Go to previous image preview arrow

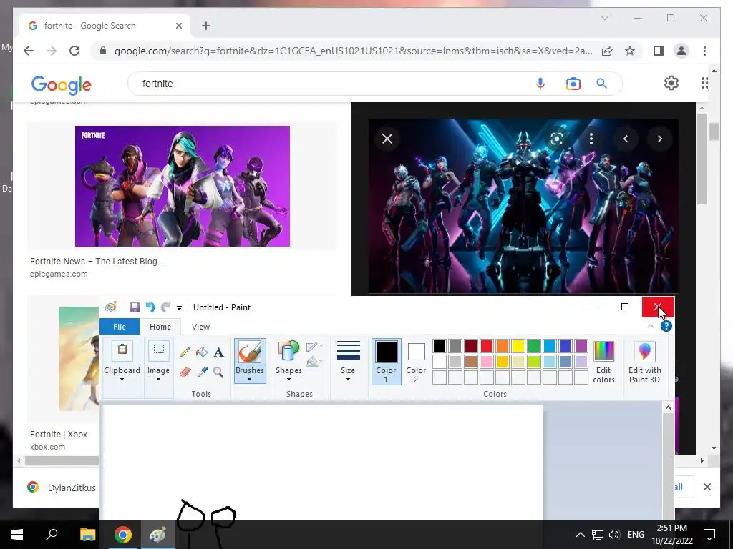pos(626,139)
